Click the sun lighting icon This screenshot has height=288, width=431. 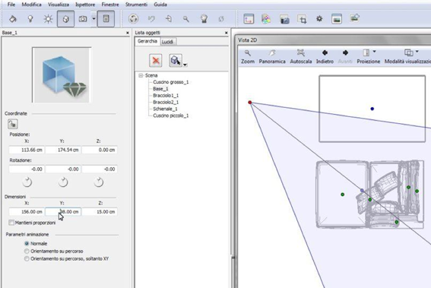[48, 19]
